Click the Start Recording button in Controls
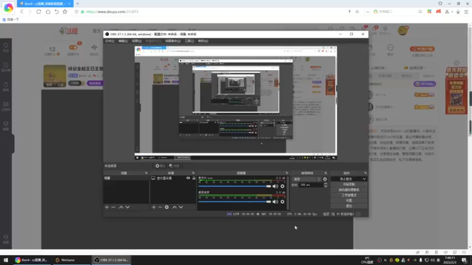Screen dimensions: 472x265 click(349, 184)
